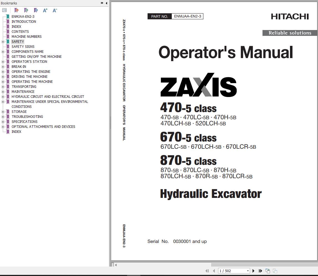Open HYDRAULIC CIRCUIT AND ELECTRICAL CIRCUIT bookmark
318x276 pixels.
pos(48,97)
